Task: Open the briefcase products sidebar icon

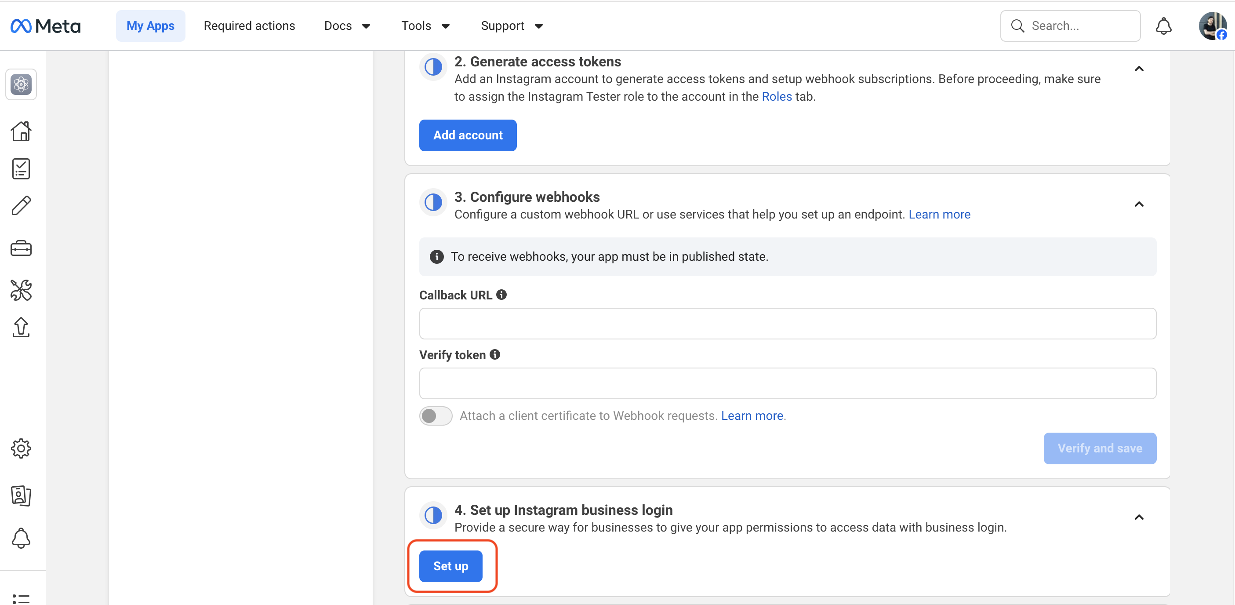Action: pos(21,248)
